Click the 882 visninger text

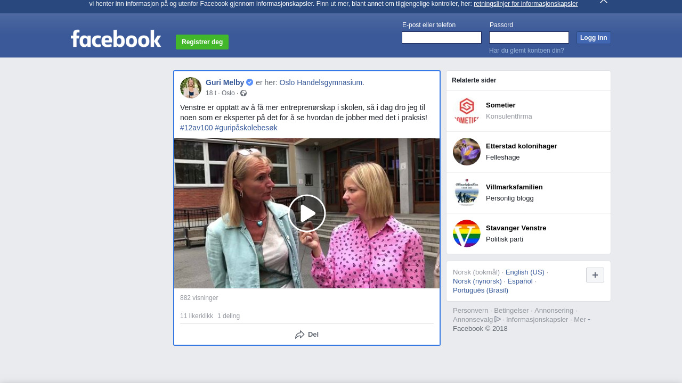[199, 298]
